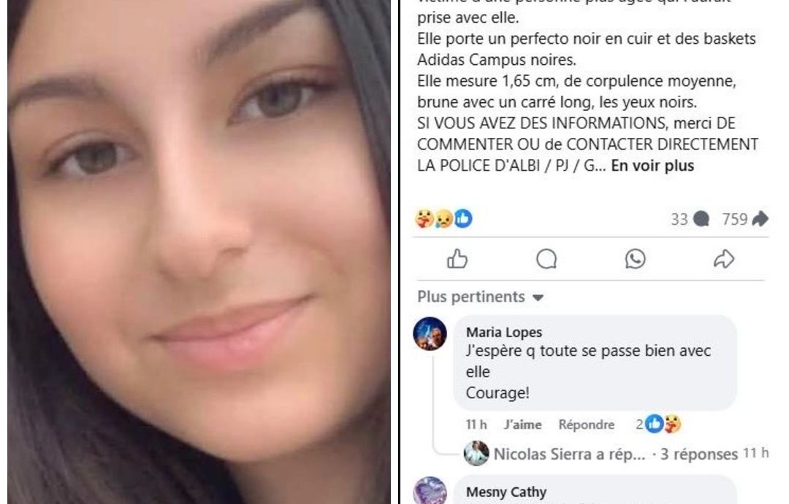This screenshot has height=504, width=789.
Task: Click the 11 h timestamp on comment
Action: [x=476, y=424]
